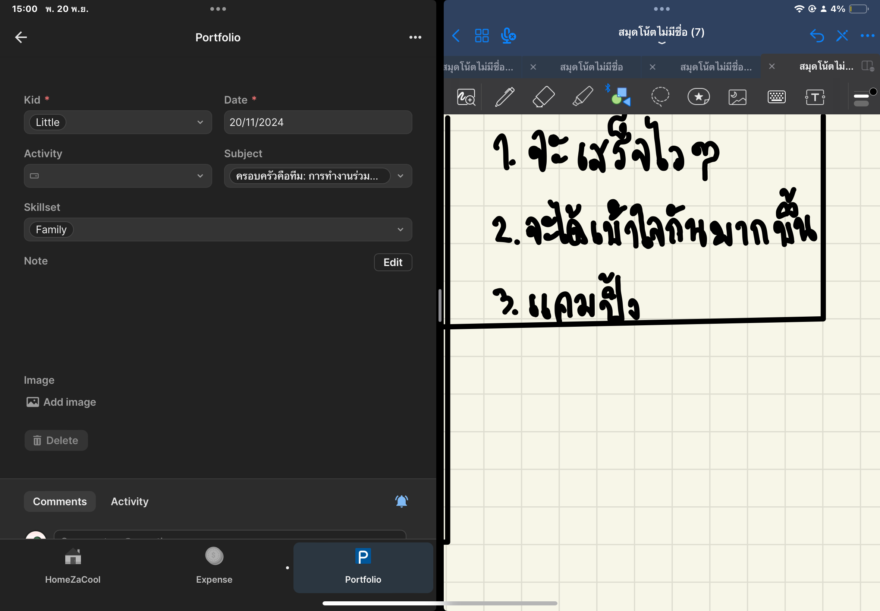Open the zoom writing window tool

(x=466, y=96)
